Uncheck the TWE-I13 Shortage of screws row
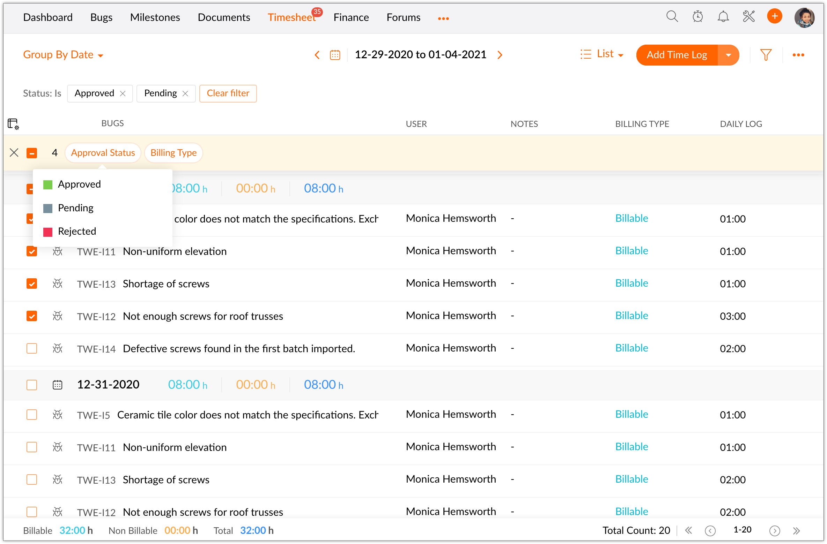 (x=32, y=284)
